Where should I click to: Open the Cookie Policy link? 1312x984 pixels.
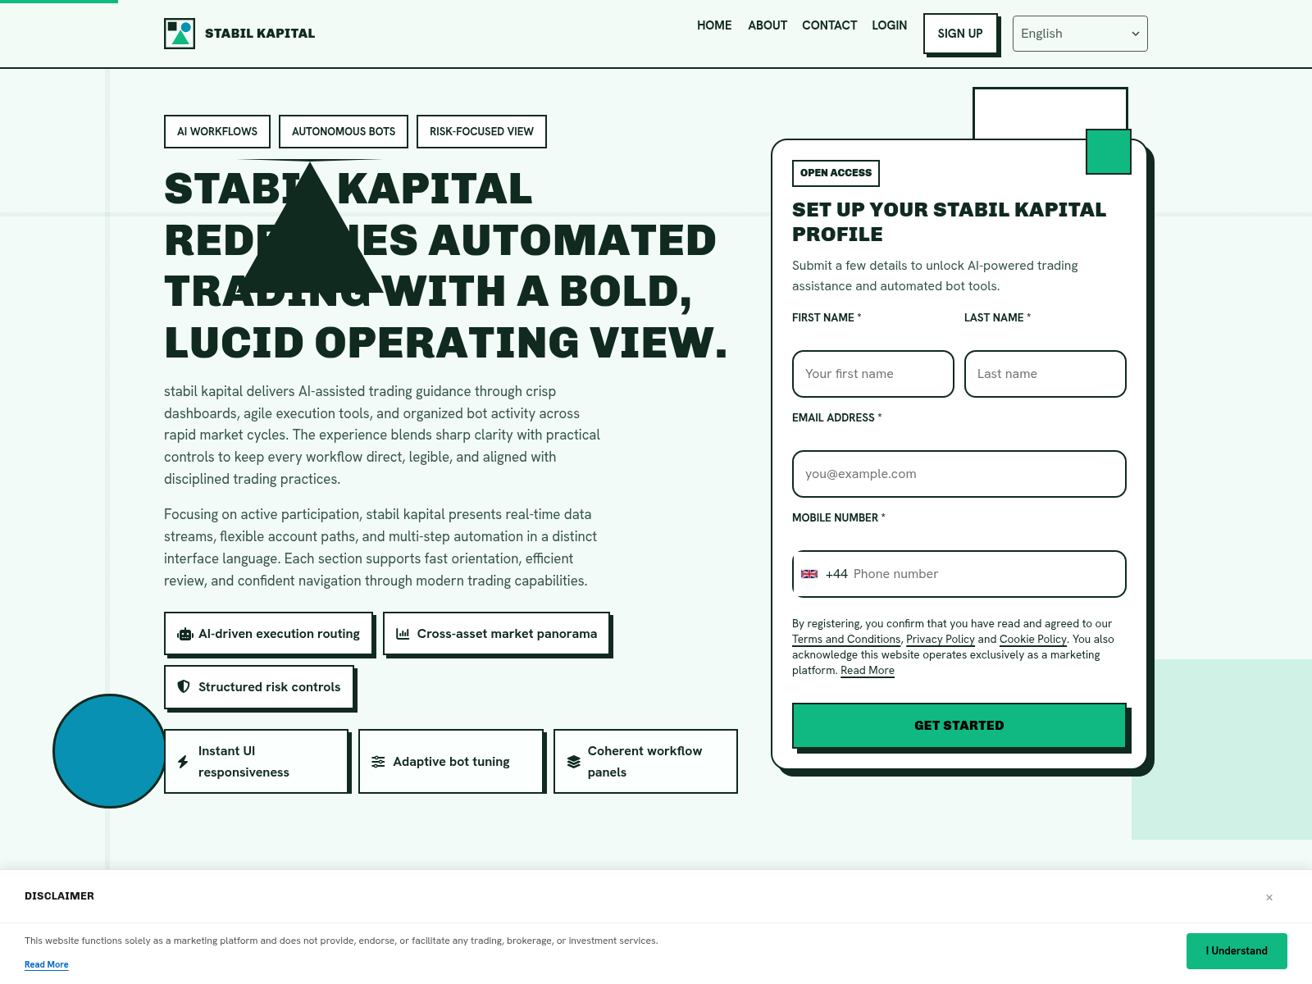(x=1033, y=640)
